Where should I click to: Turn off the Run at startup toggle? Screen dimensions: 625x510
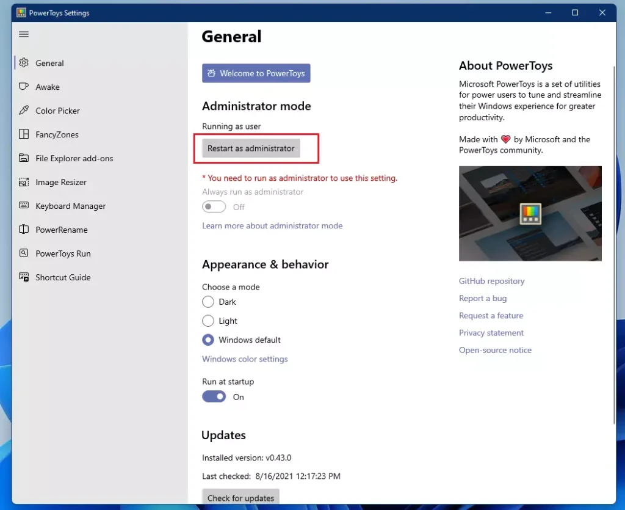point(214,396)
